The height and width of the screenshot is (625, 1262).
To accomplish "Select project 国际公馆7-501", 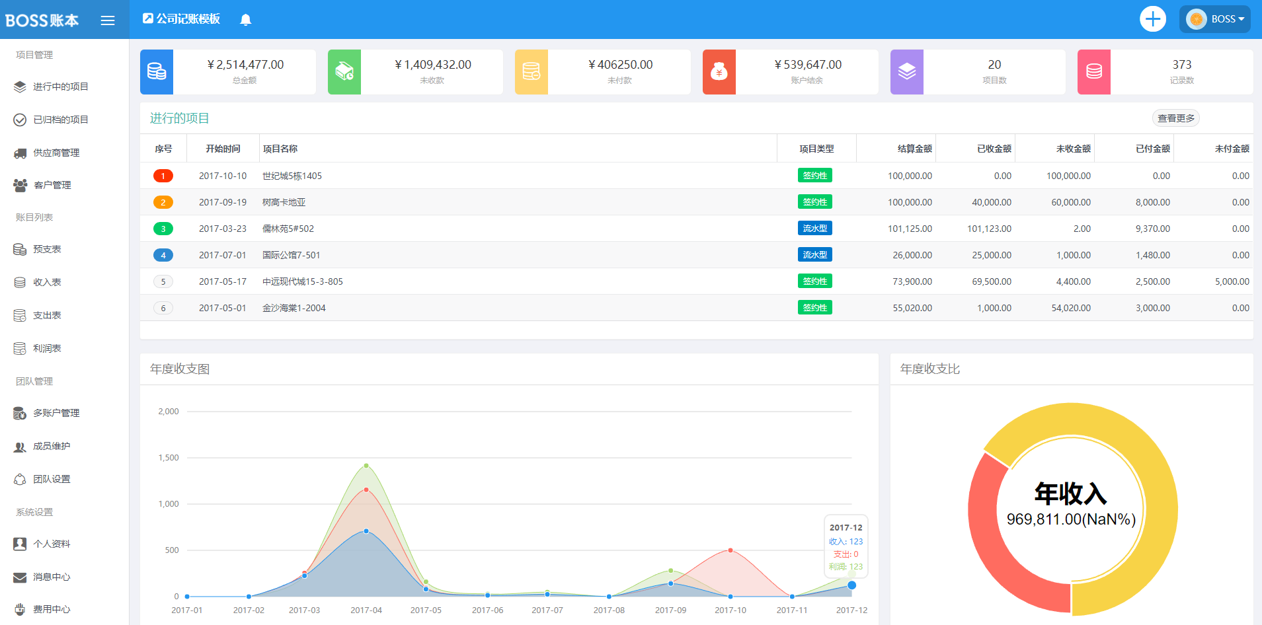I will (x=292, y=255).
